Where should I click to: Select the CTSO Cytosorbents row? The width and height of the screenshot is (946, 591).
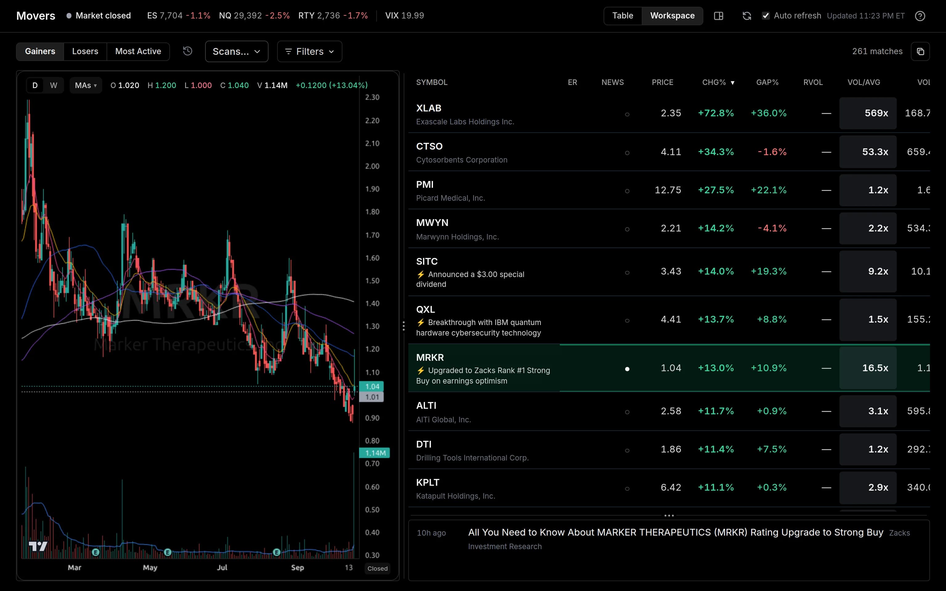tap(669, 152)
